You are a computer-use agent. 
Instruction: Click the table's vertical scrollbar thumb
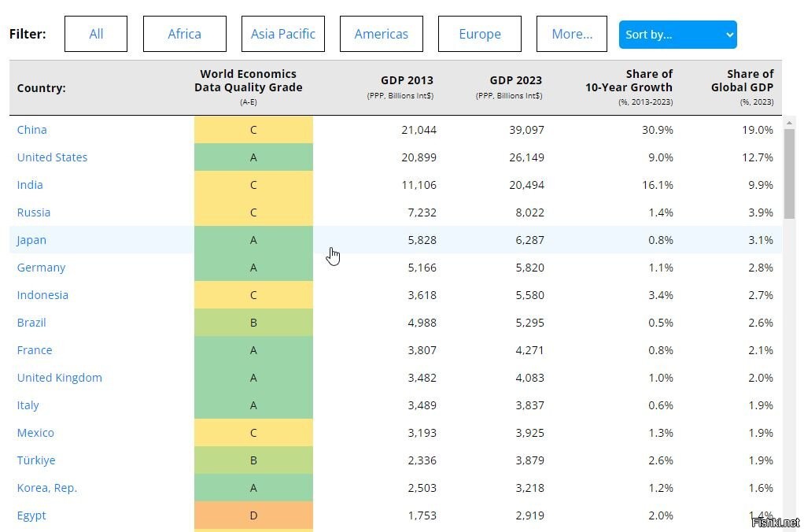pyautogui.click(x=789, y=173)
